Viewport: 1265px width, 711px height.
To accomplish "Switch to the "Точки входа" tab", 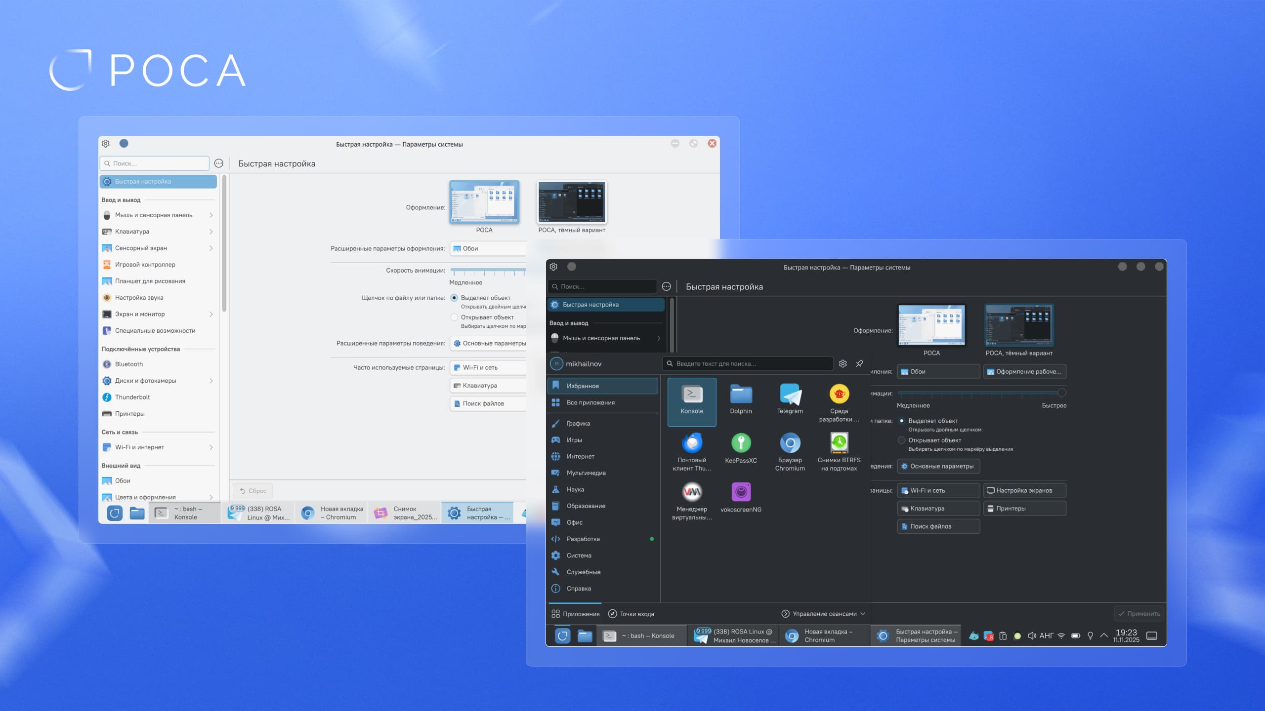I will pos(631,614).
